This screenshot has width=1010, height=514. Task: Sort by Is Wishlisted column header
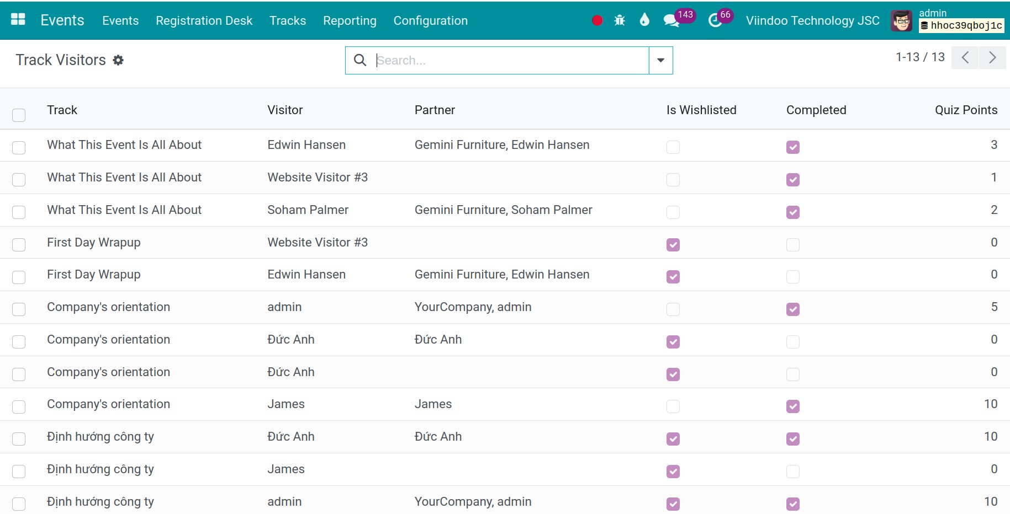coord(701,110)
